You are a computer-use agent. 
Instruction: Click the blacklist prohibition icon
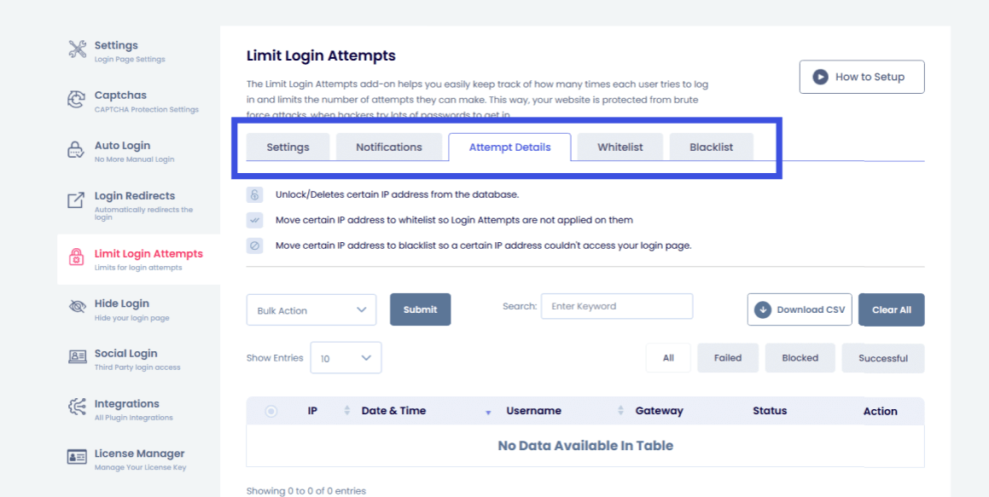[253, 246]
